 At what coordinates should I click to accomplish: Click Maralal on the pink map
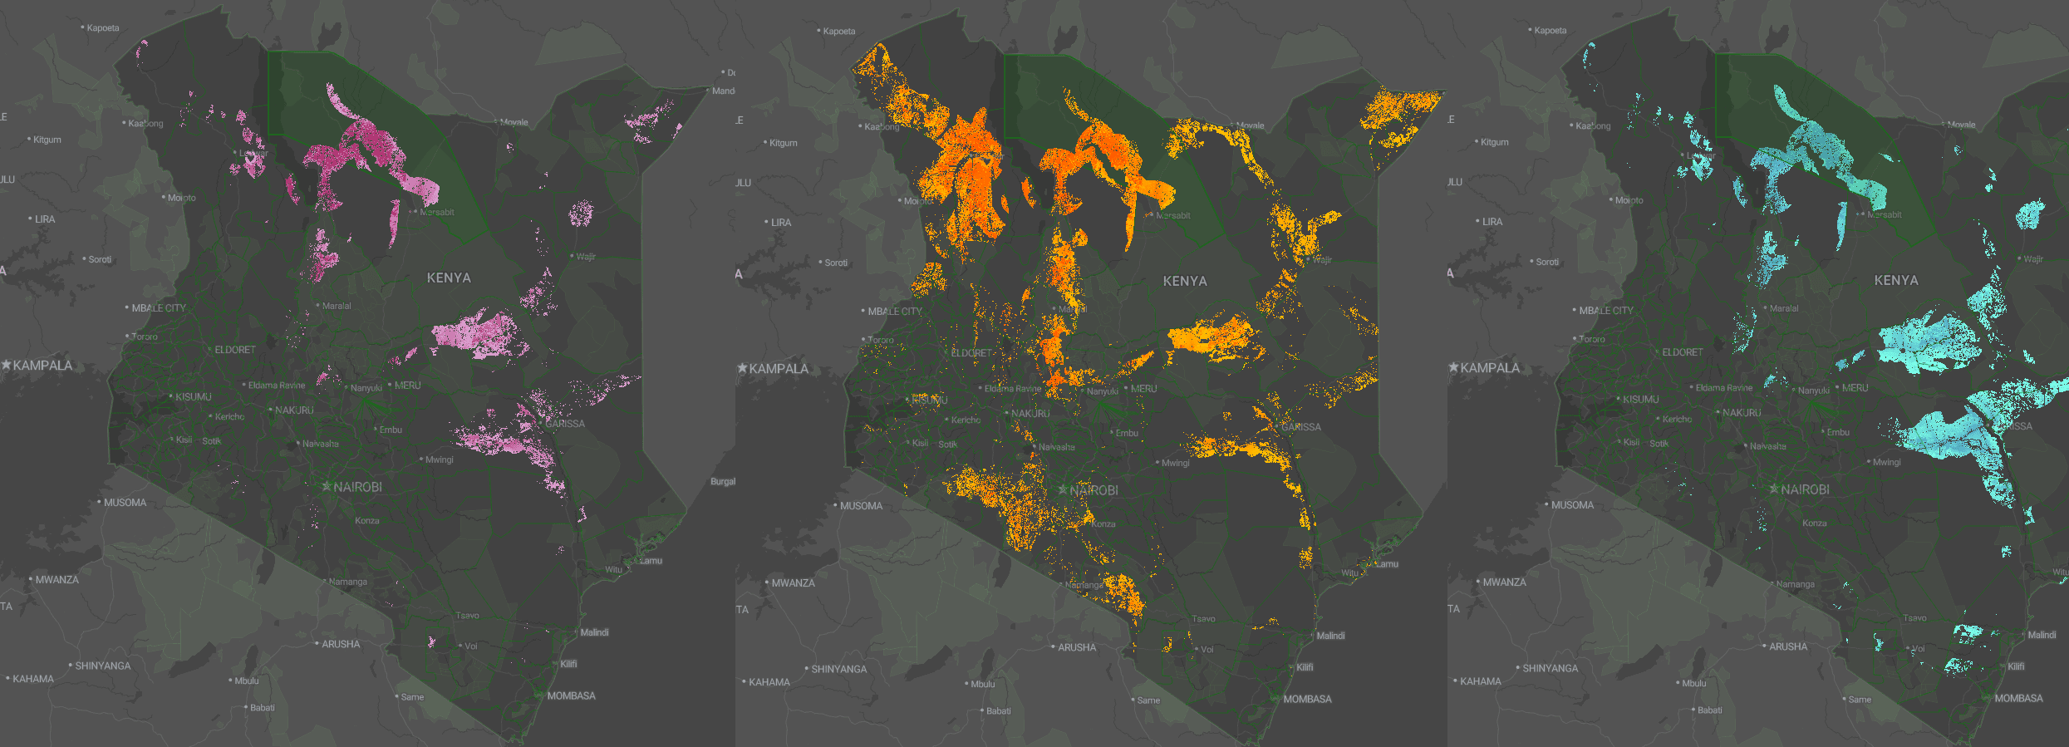tap(337, 306)
